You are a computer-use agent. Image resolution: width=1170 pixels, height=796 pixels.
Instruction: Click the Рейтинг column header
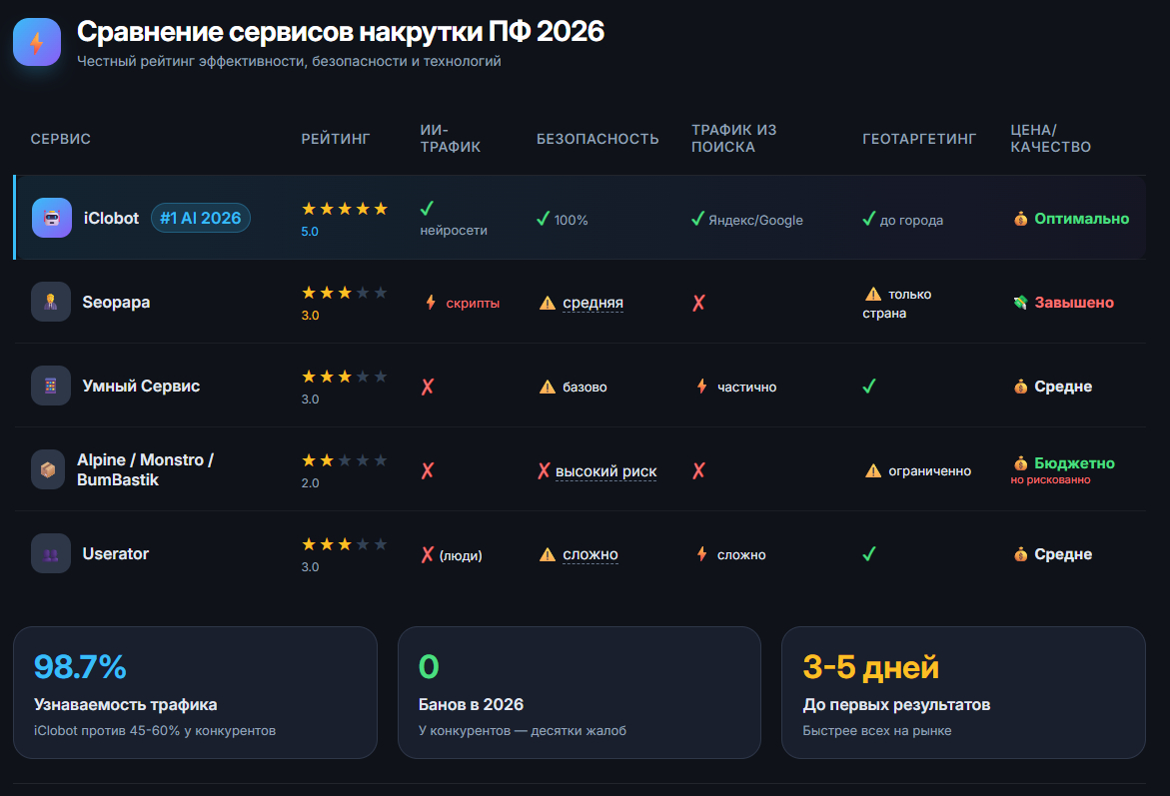coord(336,139)
